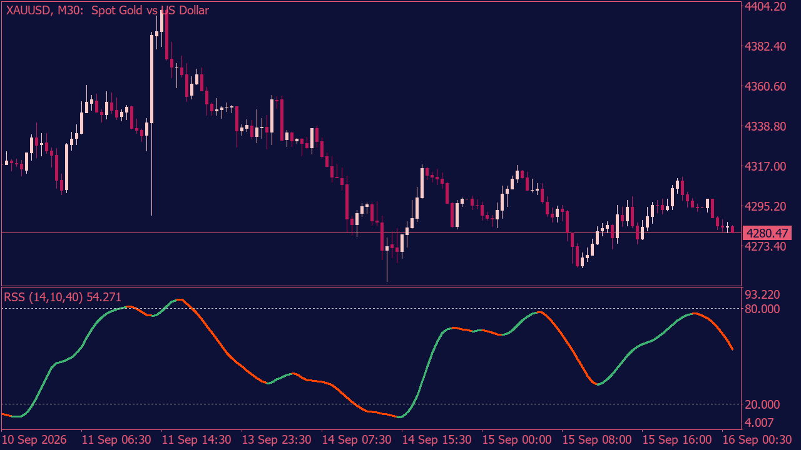
Task: Click the 4404.20 price axis label
Action: [765, 6]
